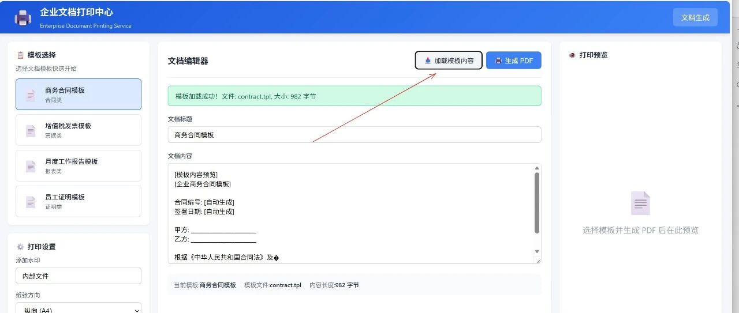Click the 加载模板内容 button
The width and height of the screenshot is (739, 313).
coord(449,61)
